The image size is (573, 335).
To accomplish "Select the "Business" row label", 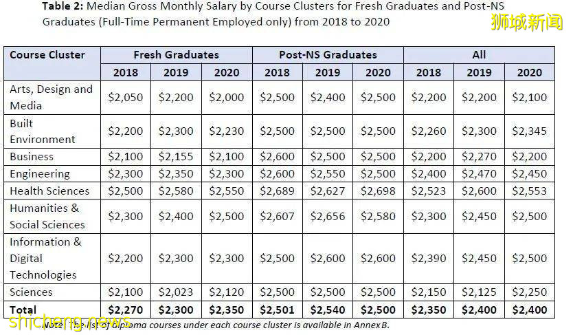I will 32,156.
